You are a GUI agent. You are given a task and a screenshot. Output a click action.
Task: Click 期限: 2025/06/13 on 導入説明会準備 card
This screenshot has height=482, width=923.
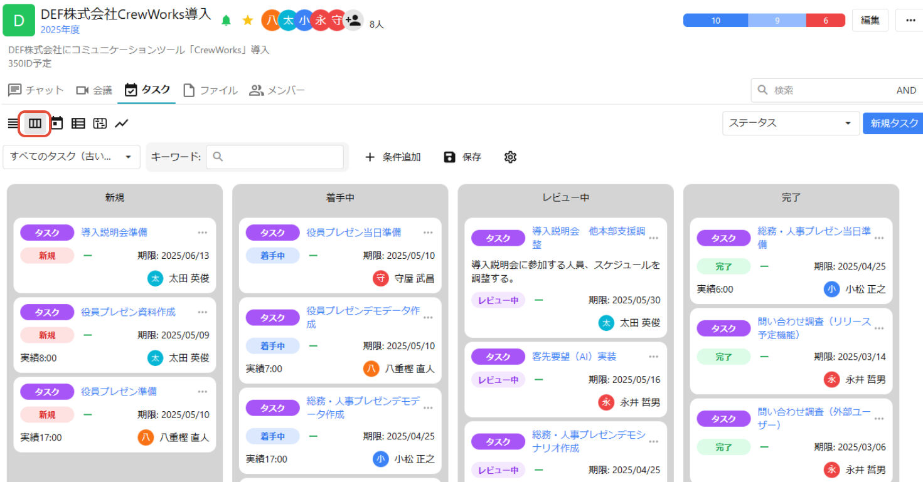tap(173, 256)
